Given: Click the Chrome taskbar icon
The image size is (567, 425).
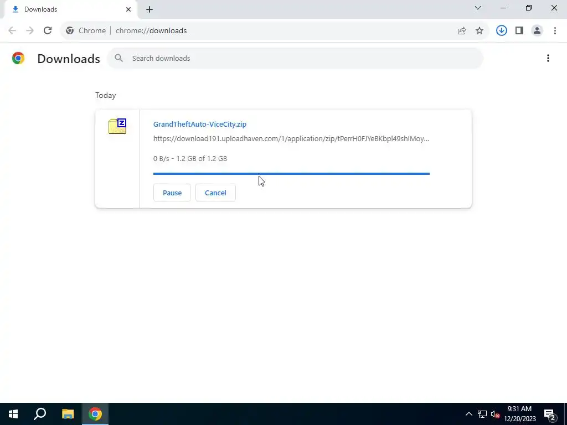Looking at the screenshot, I should click(x=95, y=414).
